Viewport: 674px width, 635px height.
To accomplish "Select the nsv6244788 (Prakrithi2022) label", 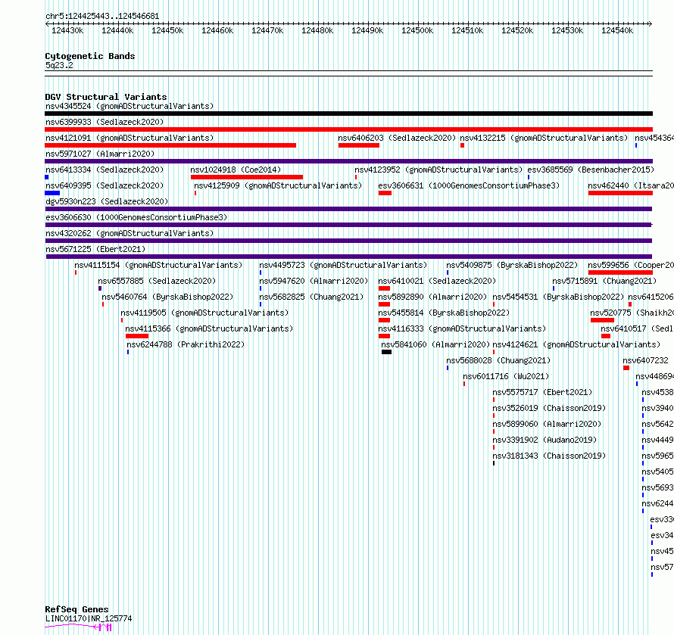I will coord(186,344).
